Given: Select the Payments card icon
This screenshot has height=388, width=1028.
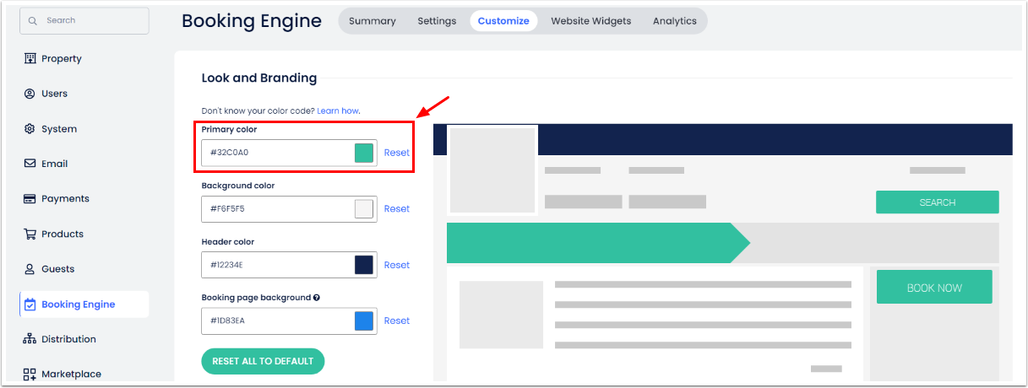Looking at the screenshot, I should click(30, 199).
